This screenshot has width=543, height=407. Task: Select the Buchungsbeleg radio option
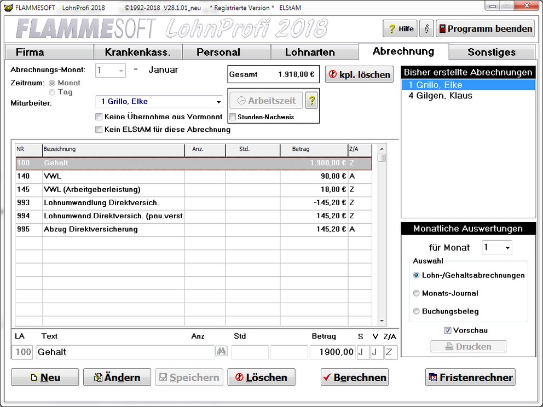(416, 311)
